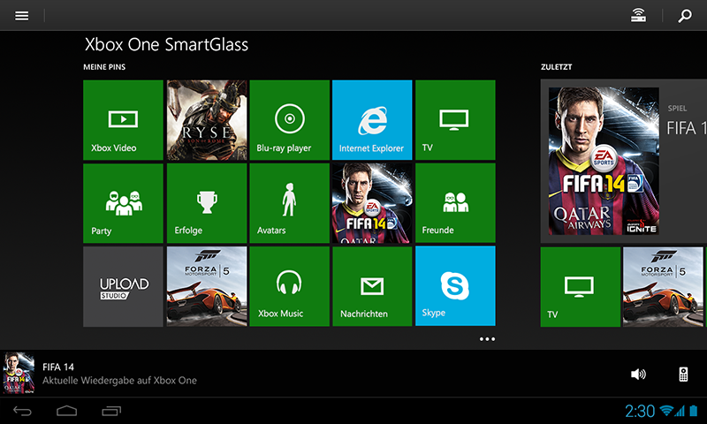Tap the volume speaker icon
This screenshot has width=707, height=424.
[x=638, y=374]
